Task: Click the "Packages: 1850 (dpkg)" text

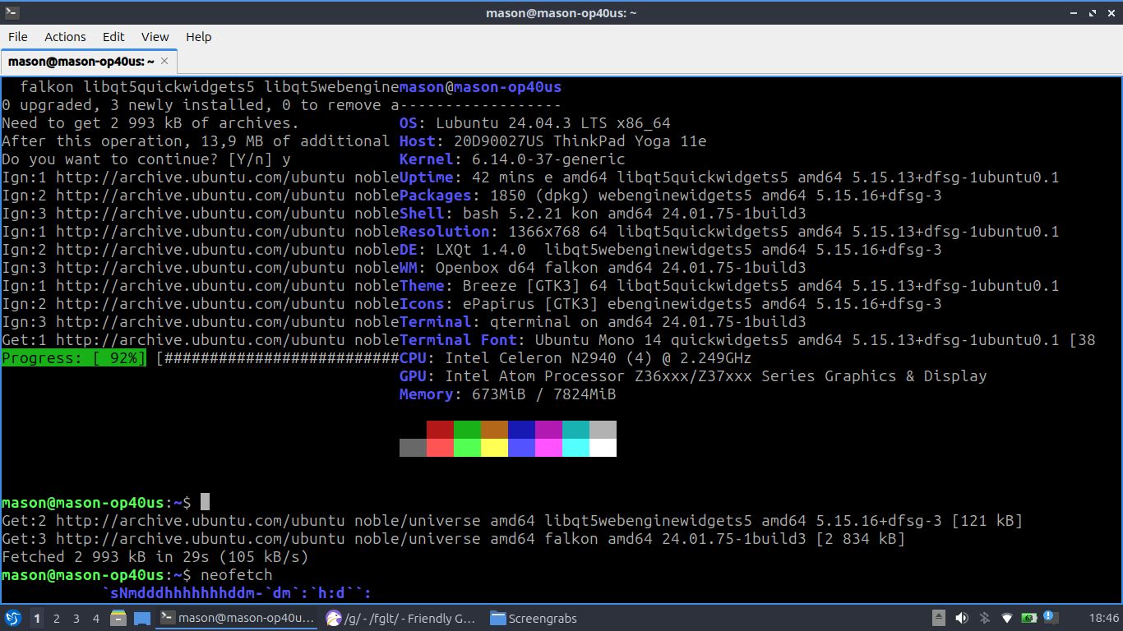Action: [x=494, y=196]
